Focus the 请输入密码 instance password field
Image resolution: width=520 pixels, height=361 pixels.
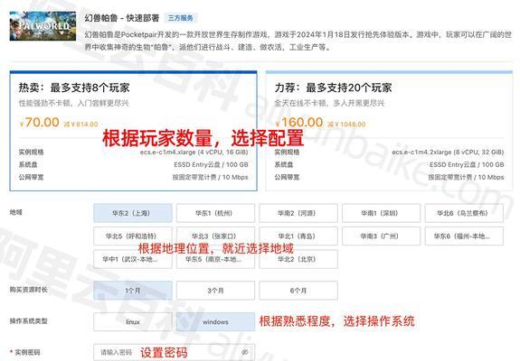pos(175,352)
